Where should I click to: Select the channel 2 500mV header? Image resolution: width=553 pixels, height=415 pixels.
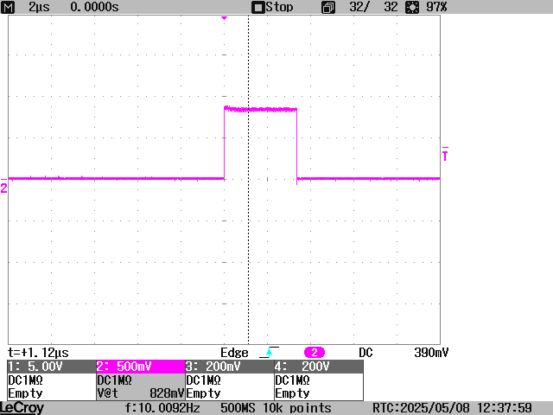(x=140, y=367)
